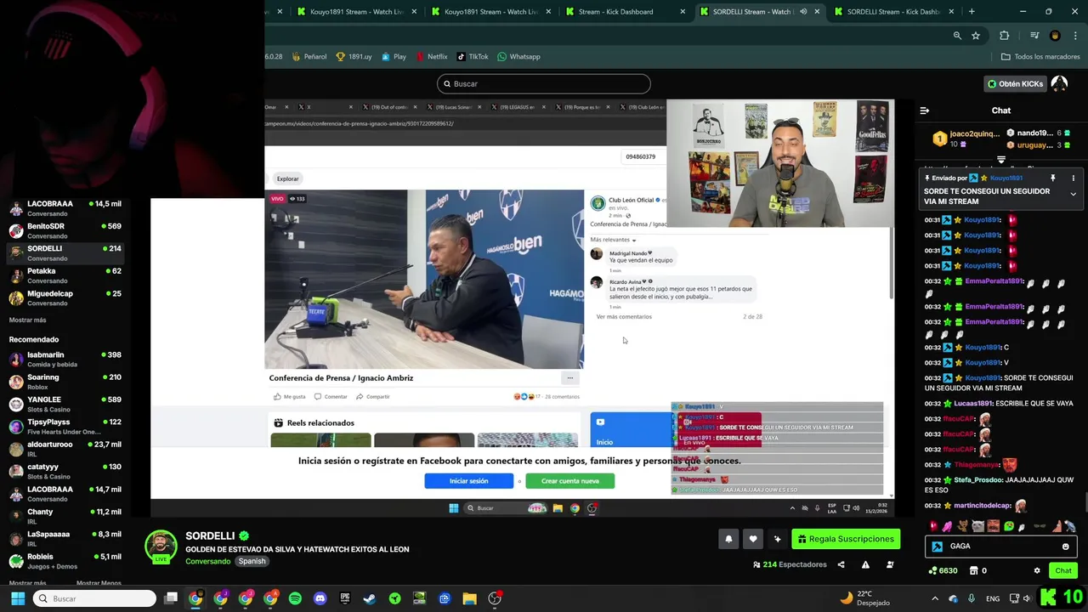Click the Regala Suscripciones button
Screen dimensions: 1088x612
point(846,539)
